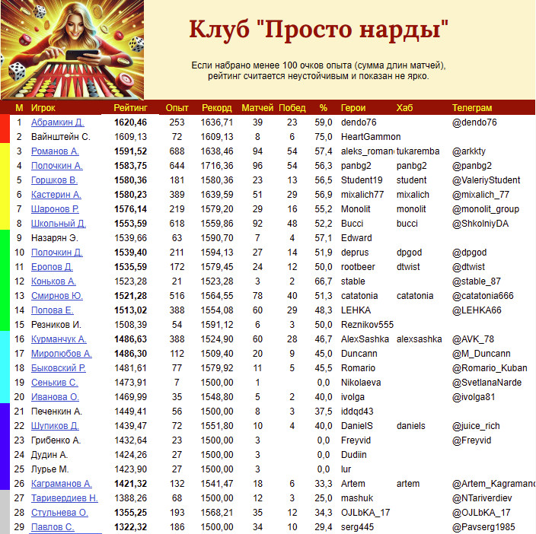The height and width of the screenshot is (534, 536).
Task: Open player link Сенькив С.
Action: tap(54, 383)
